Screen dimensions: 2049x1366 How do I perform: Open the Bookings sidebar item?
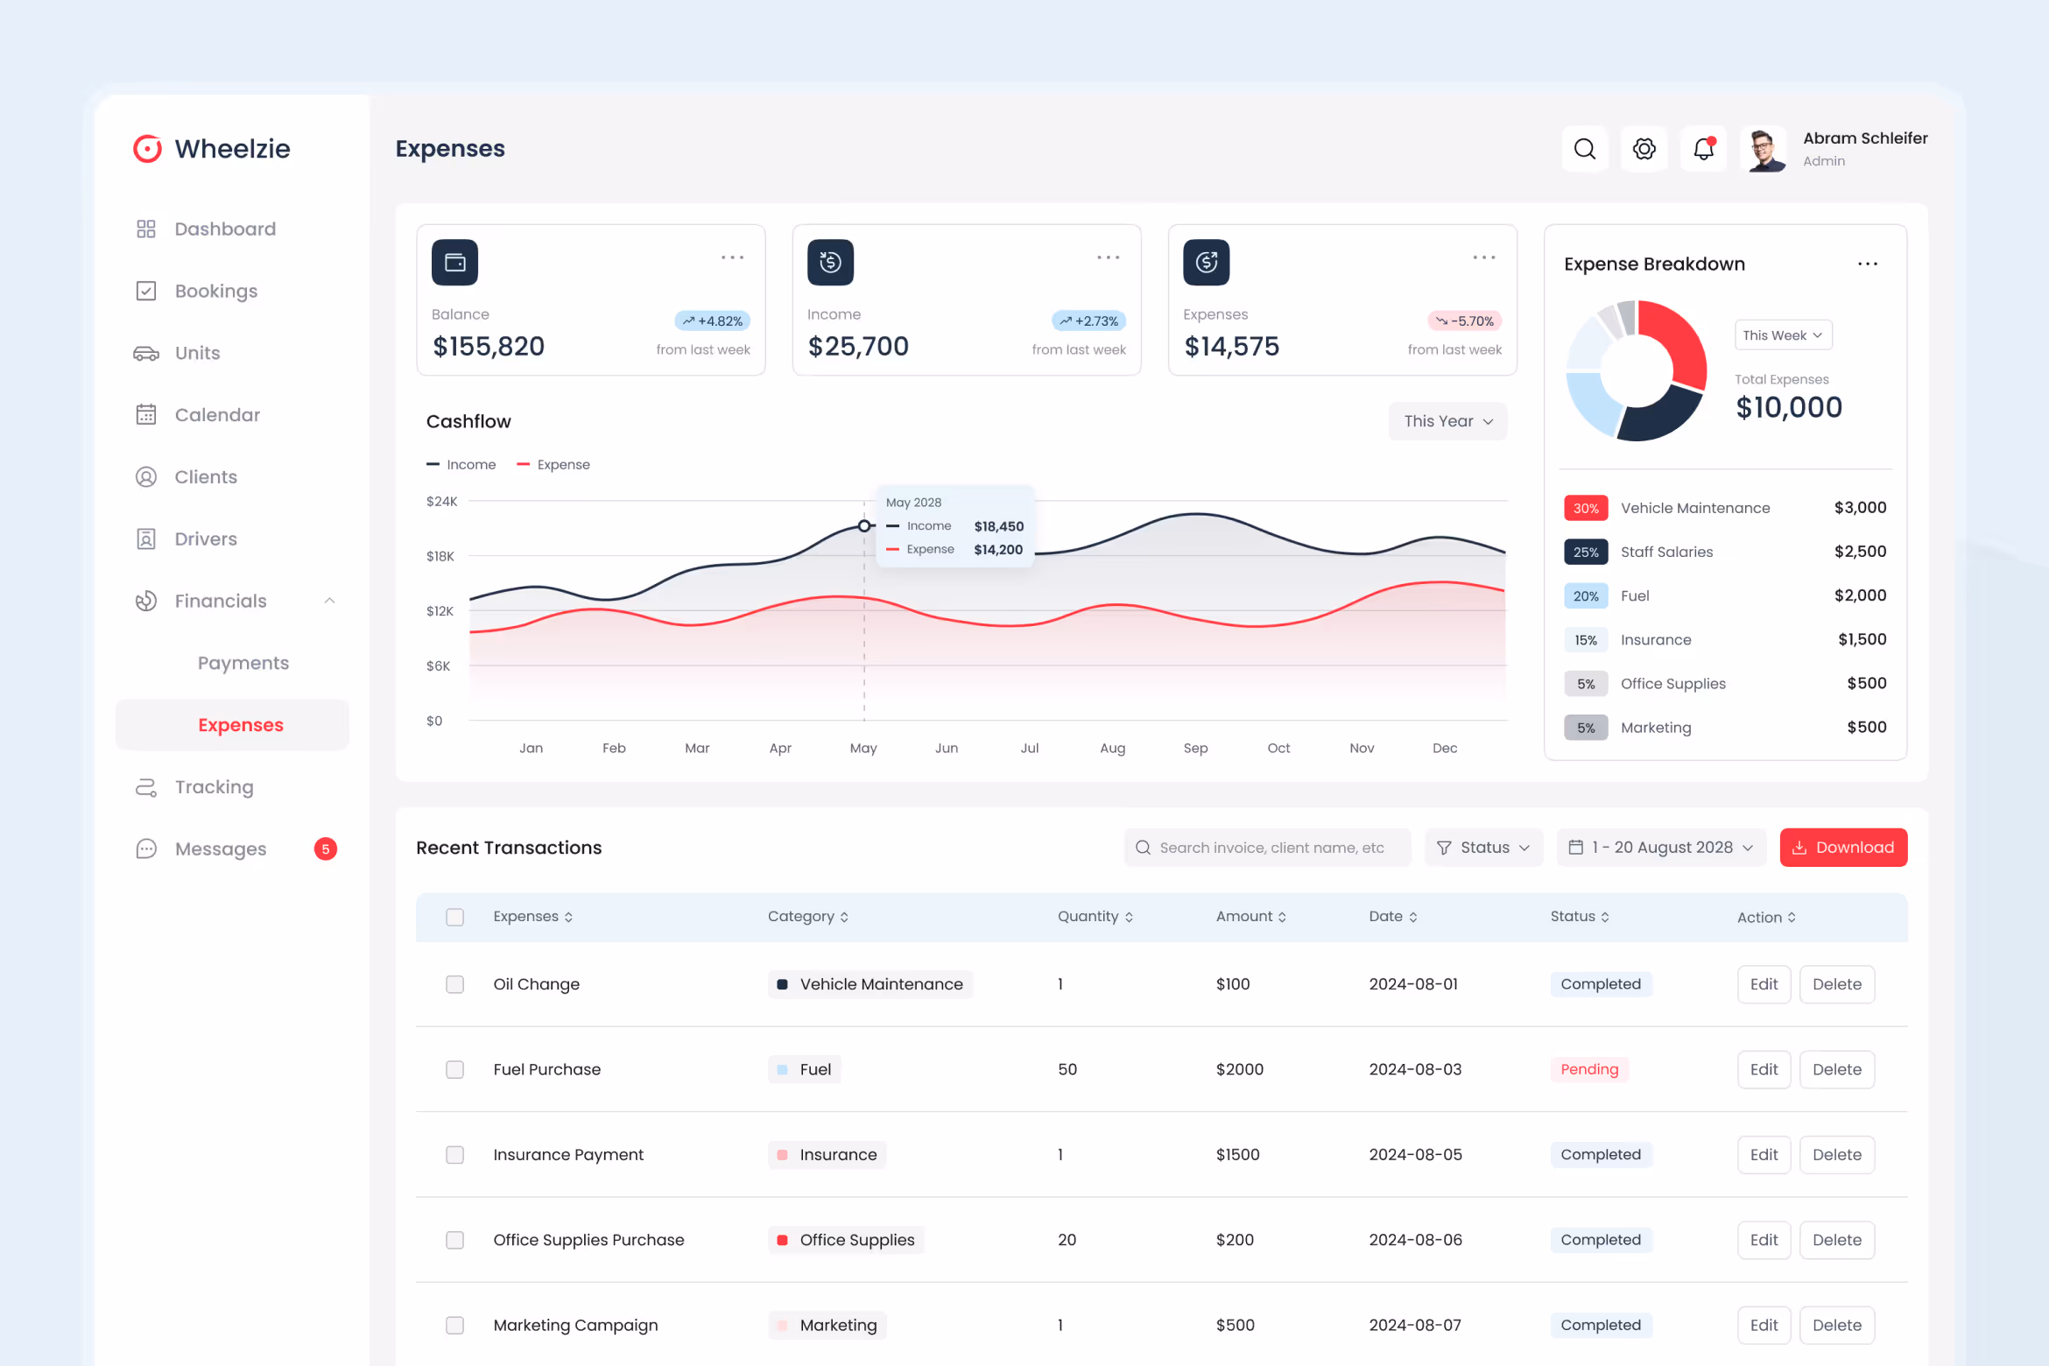(215, 291)
